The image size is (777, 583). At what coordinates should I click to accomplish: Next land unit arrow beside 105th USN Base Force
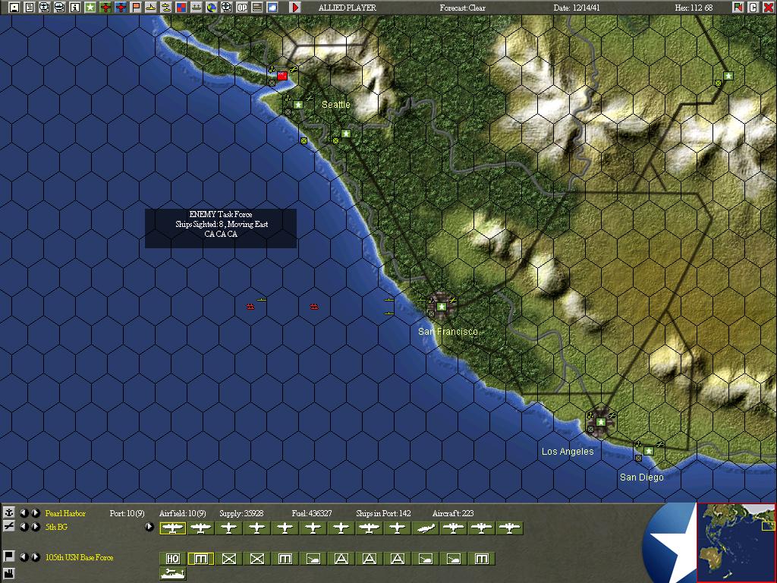click(36, 557)
